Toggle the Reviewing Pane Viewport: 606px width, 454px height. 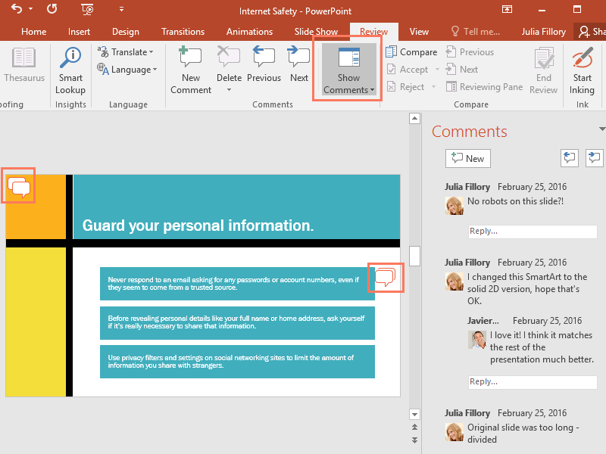point(484,86)
